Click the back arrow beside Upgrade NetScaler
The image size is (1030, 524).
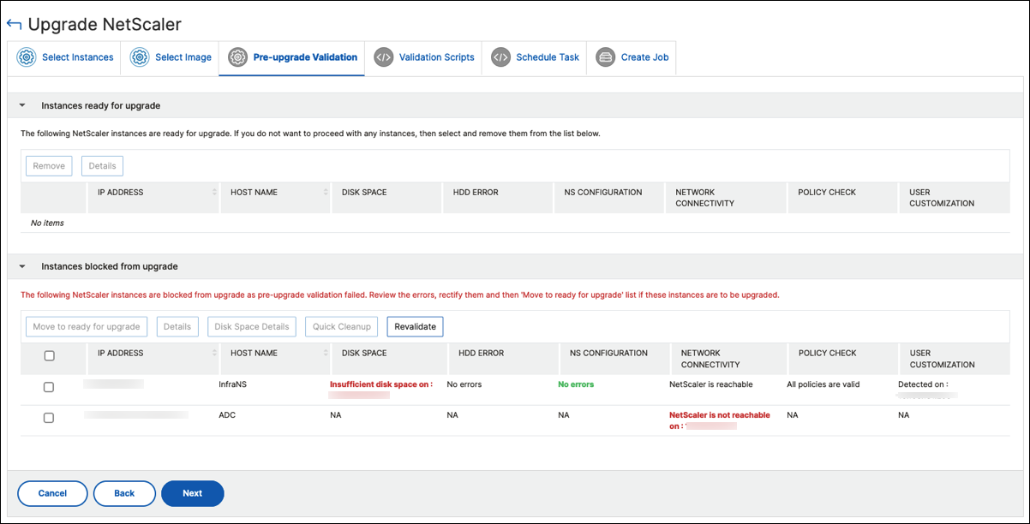tap(14, 25)
